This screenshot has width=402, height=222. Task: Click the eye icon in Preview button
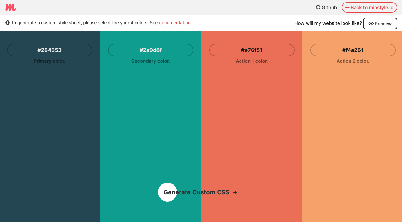tap(371, 24)
